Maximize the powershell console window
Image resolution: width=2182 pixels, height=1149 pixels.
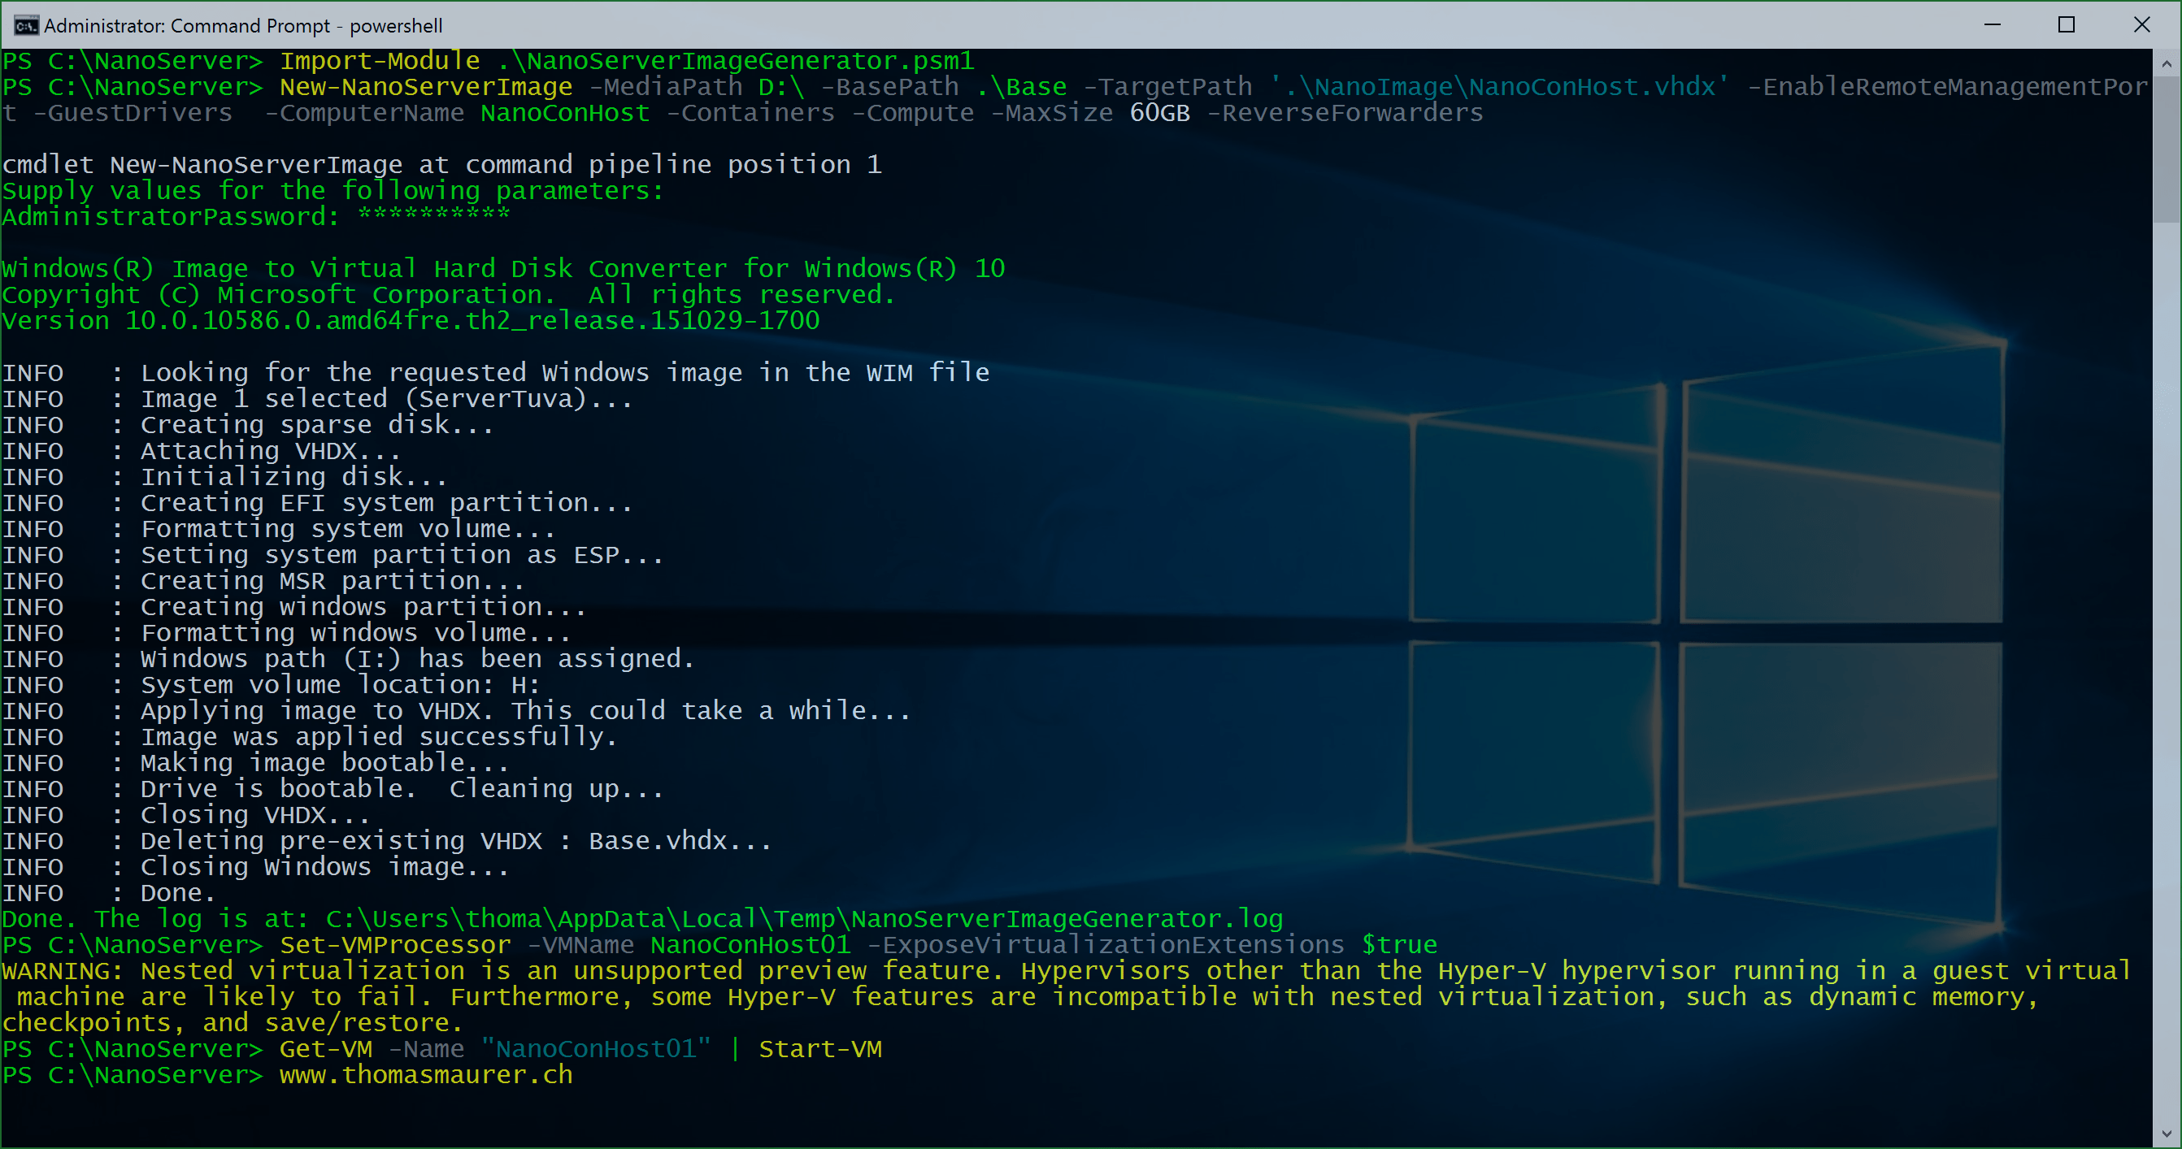(2066, 25)
